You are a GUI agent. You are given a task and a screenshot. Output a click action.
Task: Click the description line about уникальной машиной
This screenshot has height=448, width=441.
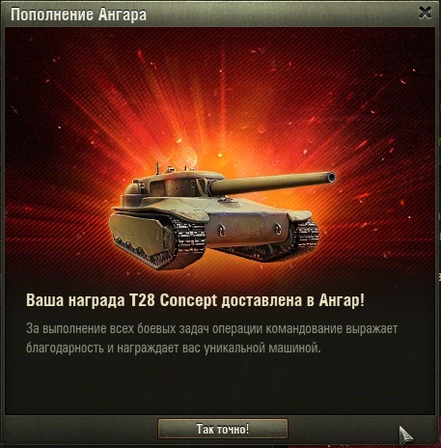tap(174, 348)
